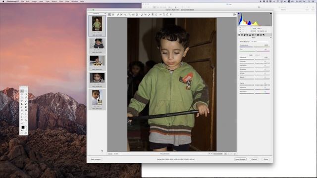Select third filmstrip thumbnail

[x=97, y=61]
